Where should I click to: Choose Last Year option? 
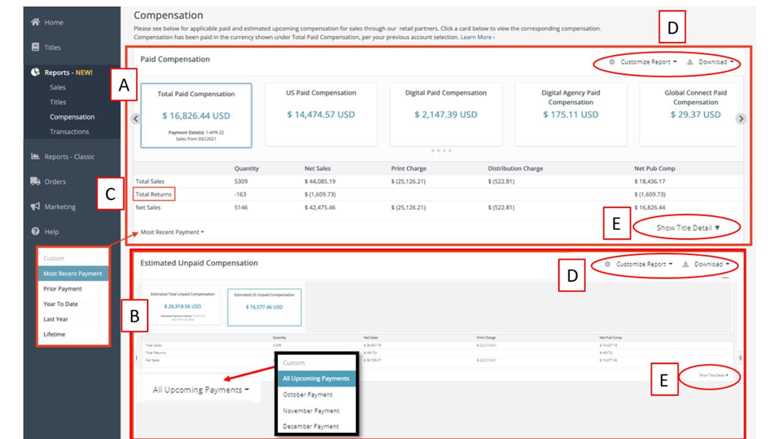point(73,319)
